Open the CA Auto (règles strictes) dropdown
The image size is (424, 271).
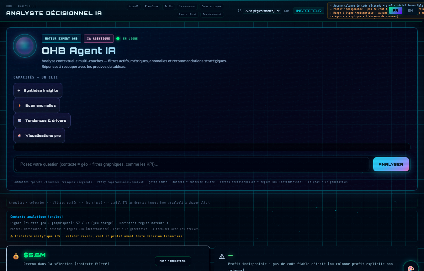tap(262, 11)
